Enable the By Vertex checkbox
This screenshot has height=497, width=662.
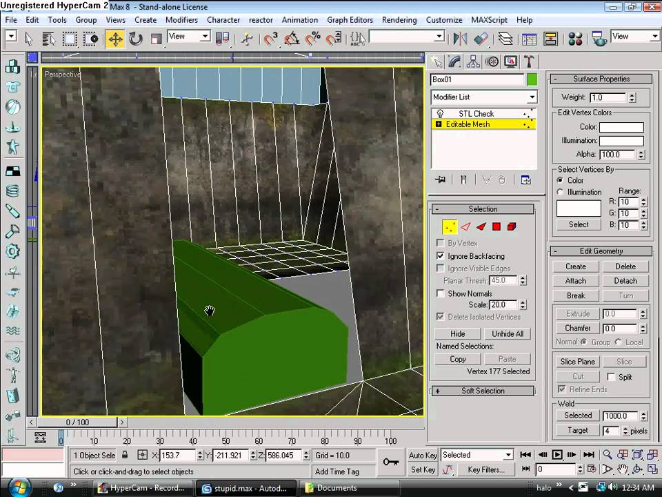(x=441, y=243)
